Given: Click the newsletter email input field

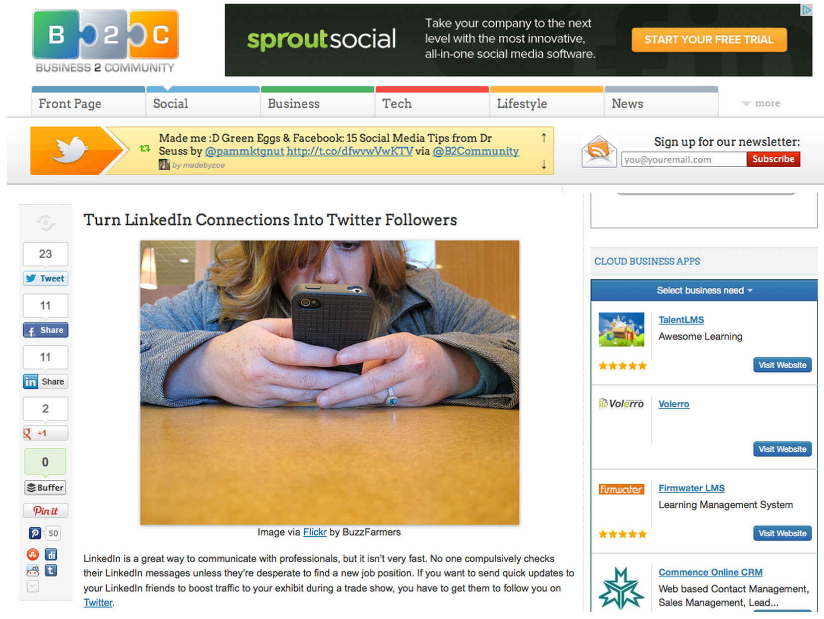Looking at the screenshot, I should (x=683, y=160).
